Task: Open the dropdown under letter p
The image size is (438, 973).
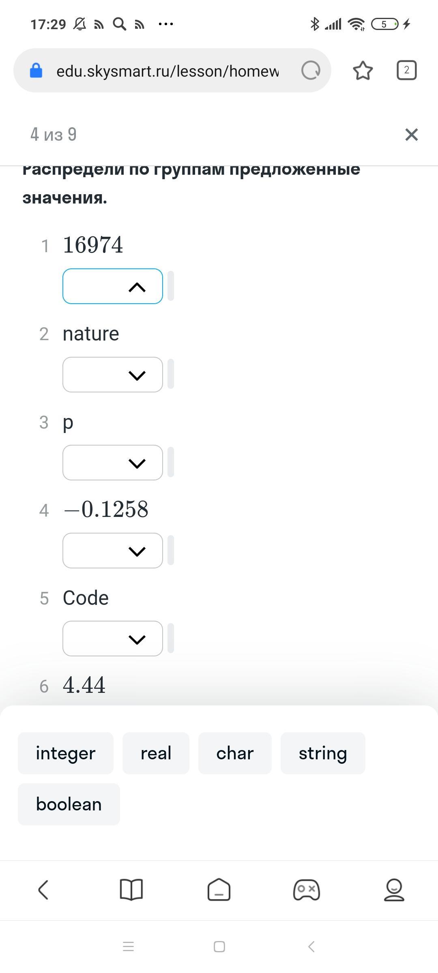Action: 113,463
